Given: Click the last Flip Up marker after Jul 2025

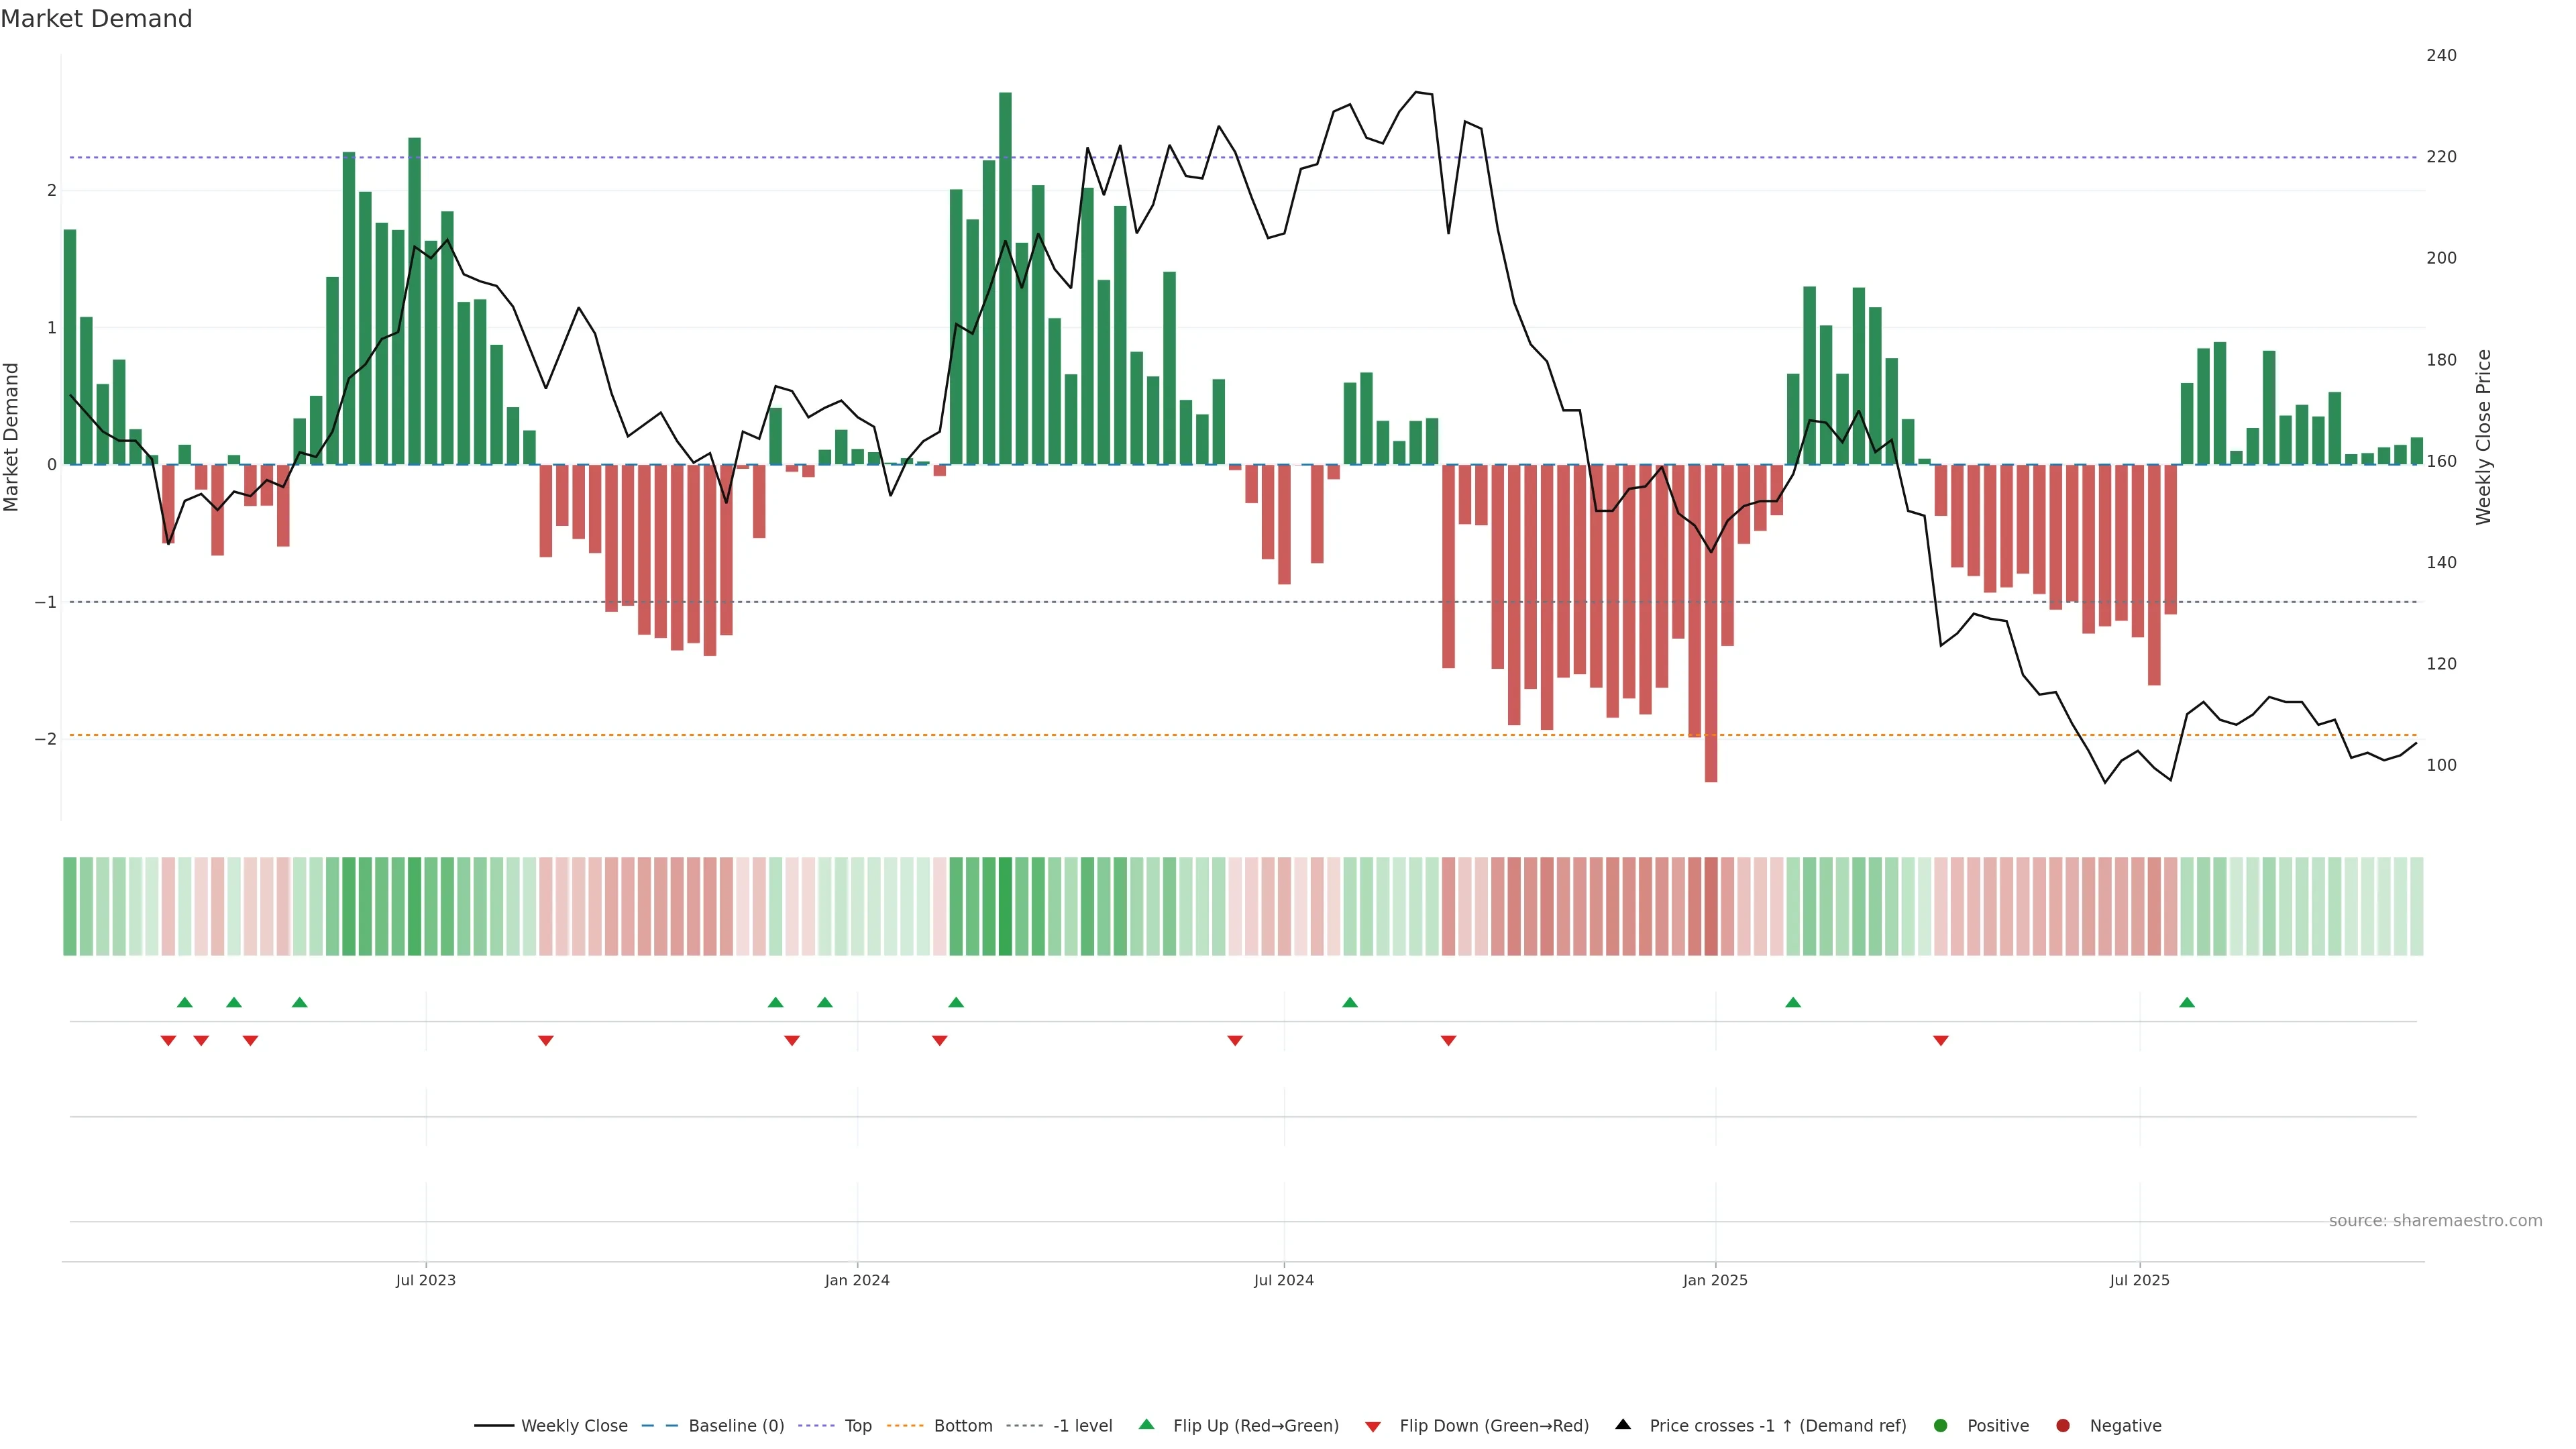Looking at the screenshot, I should [2187, 1002].
